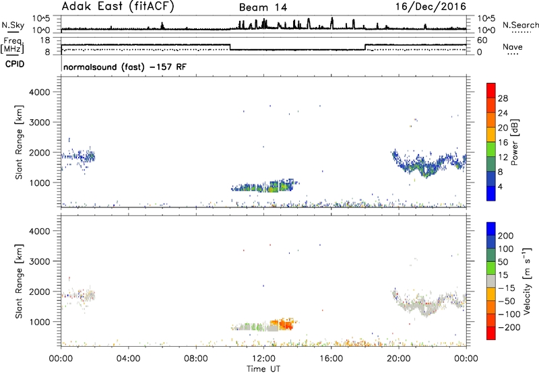539x373 pixels.
Task: Click the 'Time UT' axis label
Action: pyautogui.click(x=263, y=369)
